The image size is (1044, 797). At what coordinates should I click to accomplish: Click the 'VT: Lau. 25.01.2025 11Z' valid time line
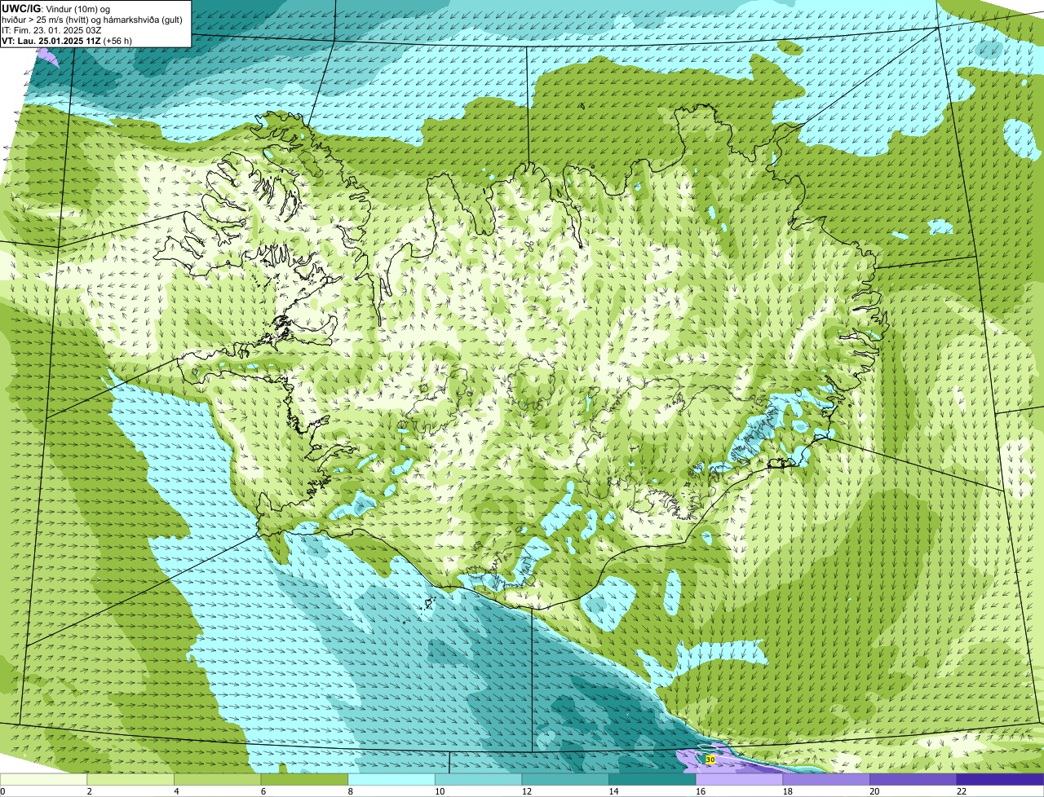pos(67,40)
